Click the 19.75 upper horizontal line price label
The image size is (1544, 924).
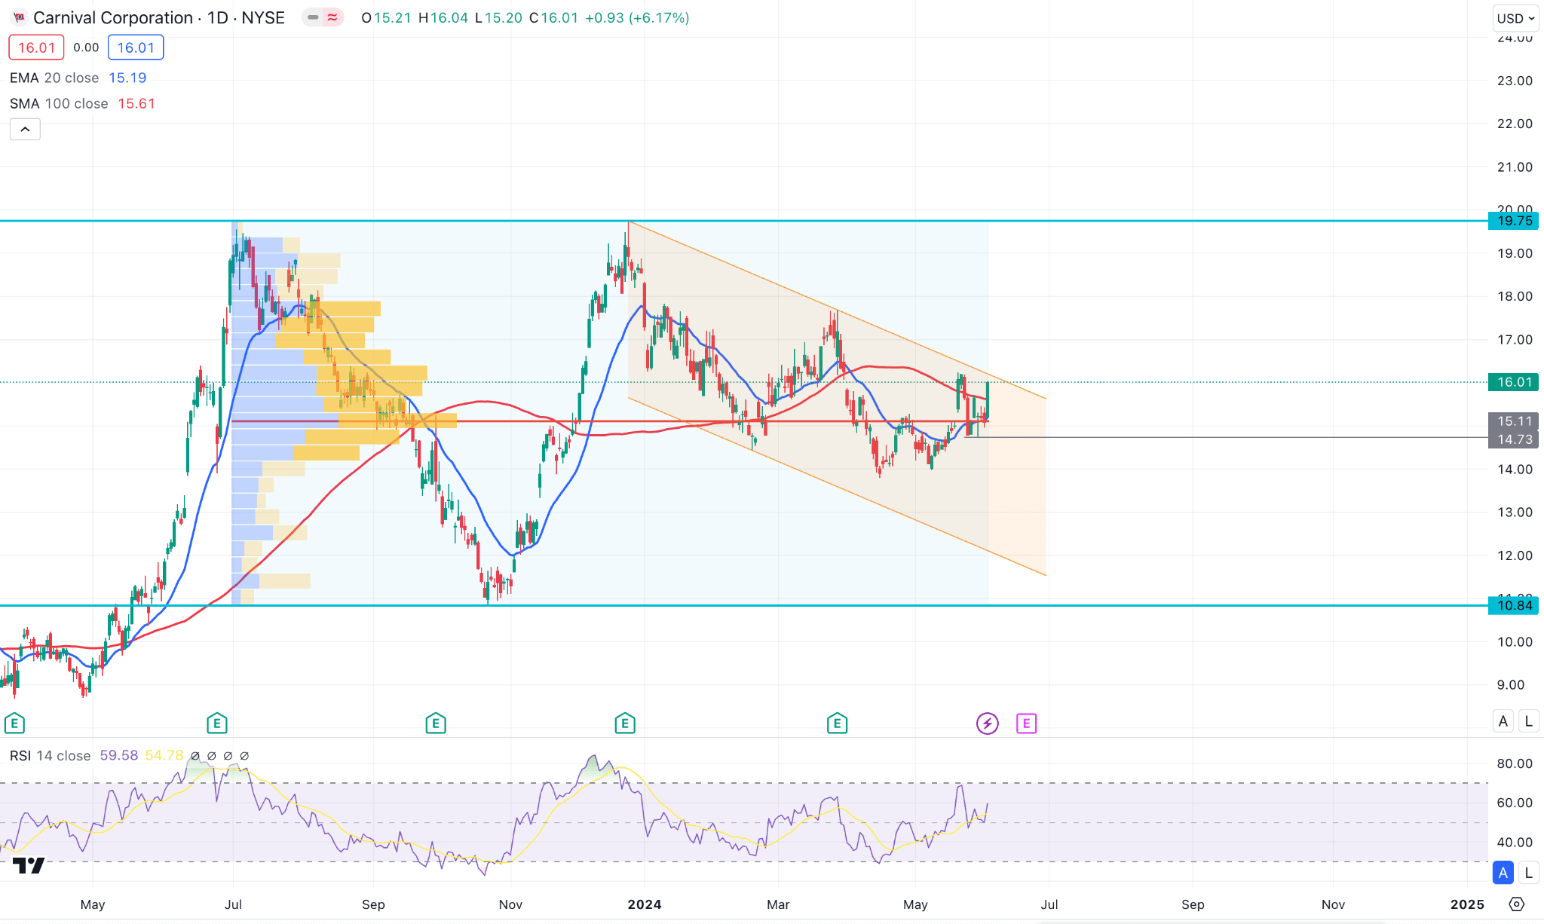[1514, 221]
